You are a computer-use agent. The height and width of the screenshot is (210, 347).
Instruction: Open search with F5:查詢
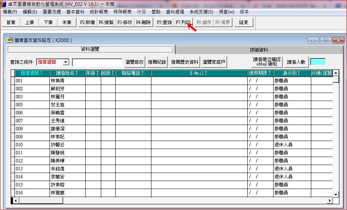164,22
